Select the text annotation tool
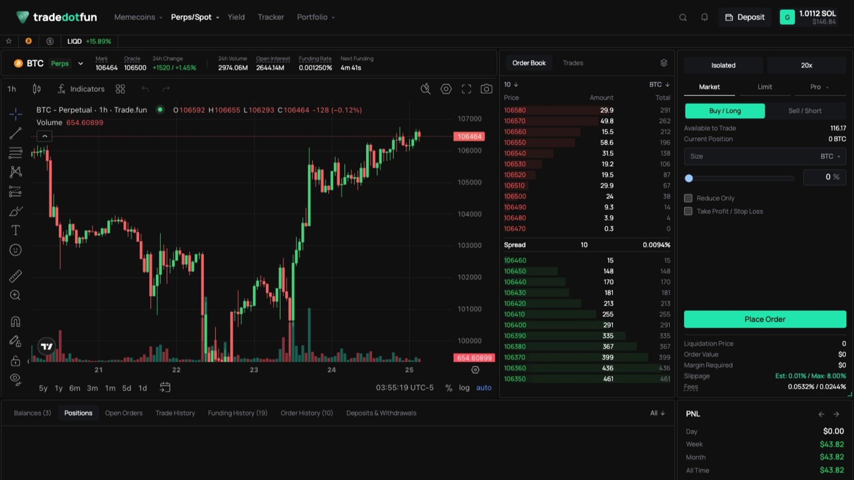This screenshot has width=854, height=480. tap(16, 230)
